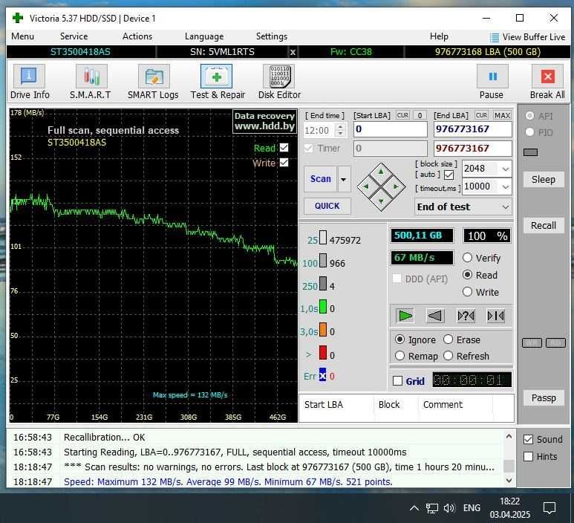Enable the Hints checkbox
The width and height of the screenshot is (574, 523).
[x=528, y=456]
